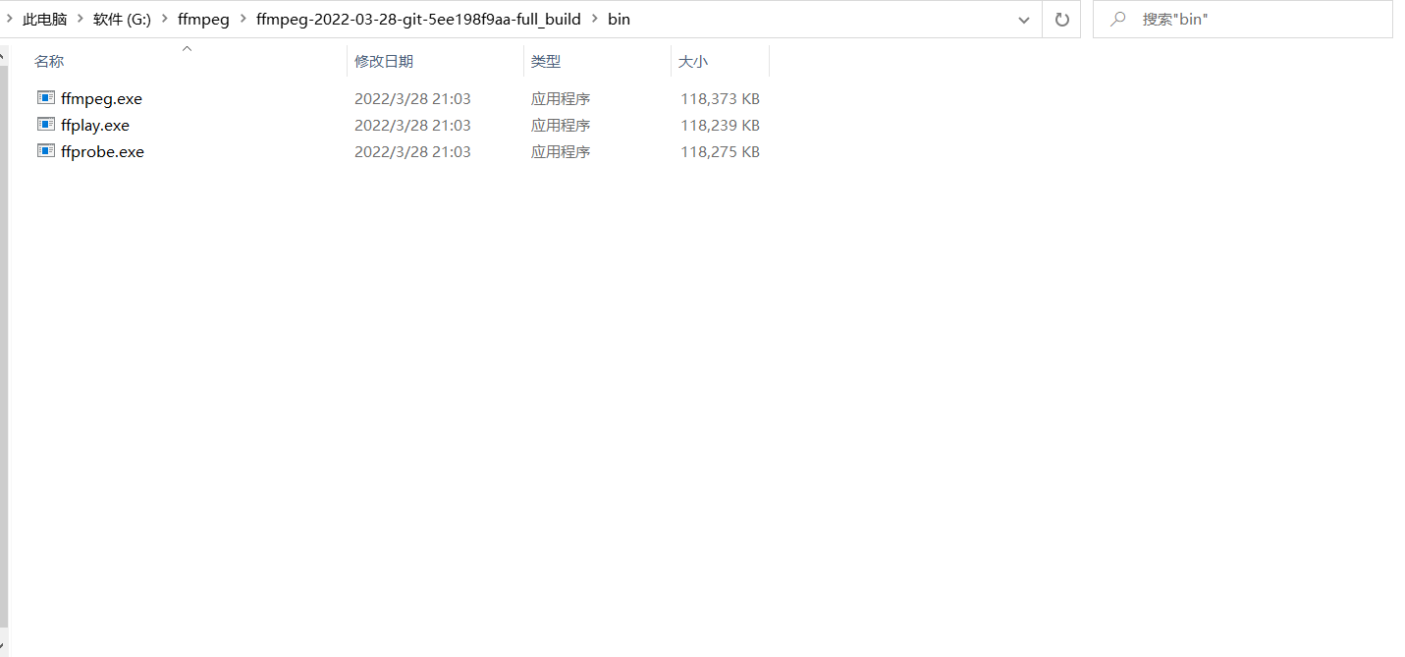Viewport: 1405px width, 657px height.
Task: Select the ffprobe.exe application icon
Action: [x=46, y=150]
